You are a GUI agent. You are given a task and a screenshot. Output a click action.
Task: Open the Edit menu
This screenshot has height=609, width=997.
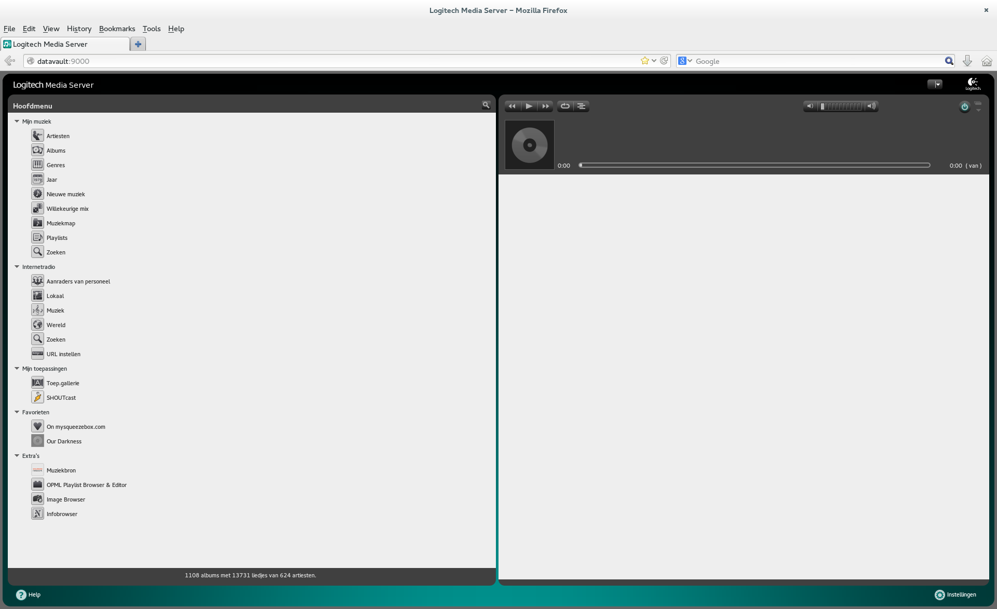click(x=29, y=29)
